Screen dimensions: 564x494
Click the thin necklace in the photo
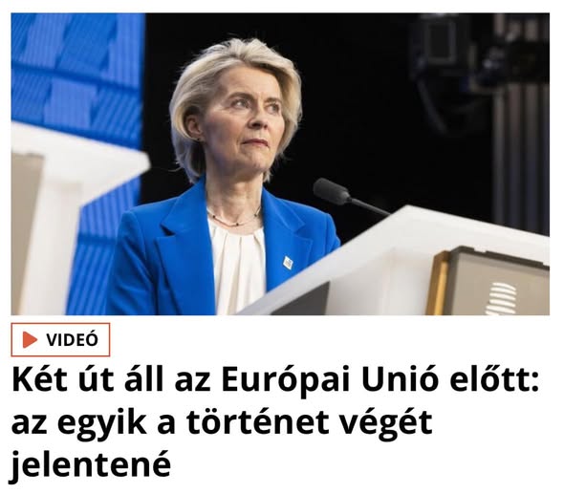click(x=234, y=219)
